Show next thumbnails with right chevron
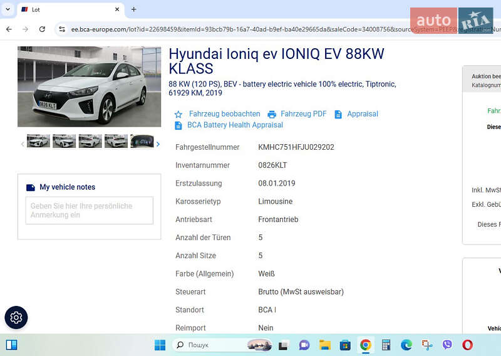This screenshot has width=501, height=356. click(x=158, y=144)
